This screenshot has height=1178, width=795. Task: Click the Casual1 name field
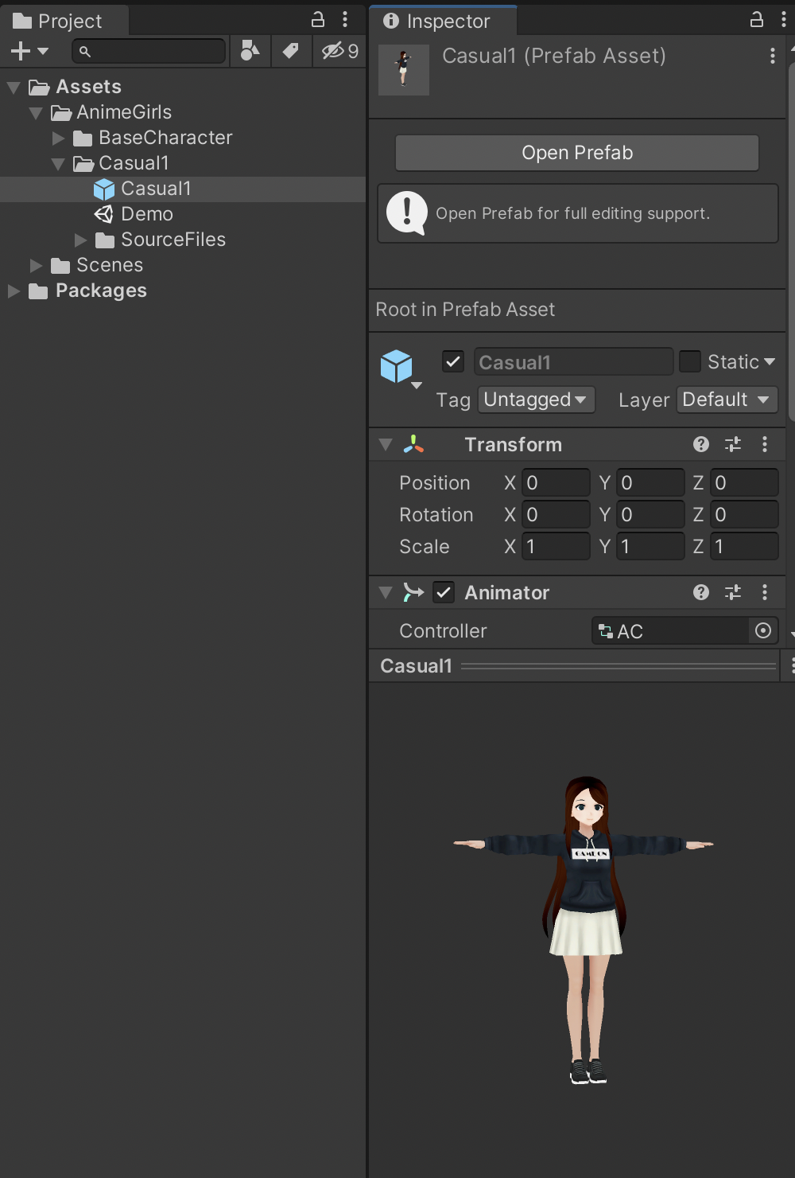point(574,362)
